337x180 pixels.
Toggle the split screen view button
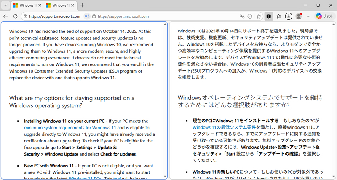pyautogui.click(x=269, y=16)
